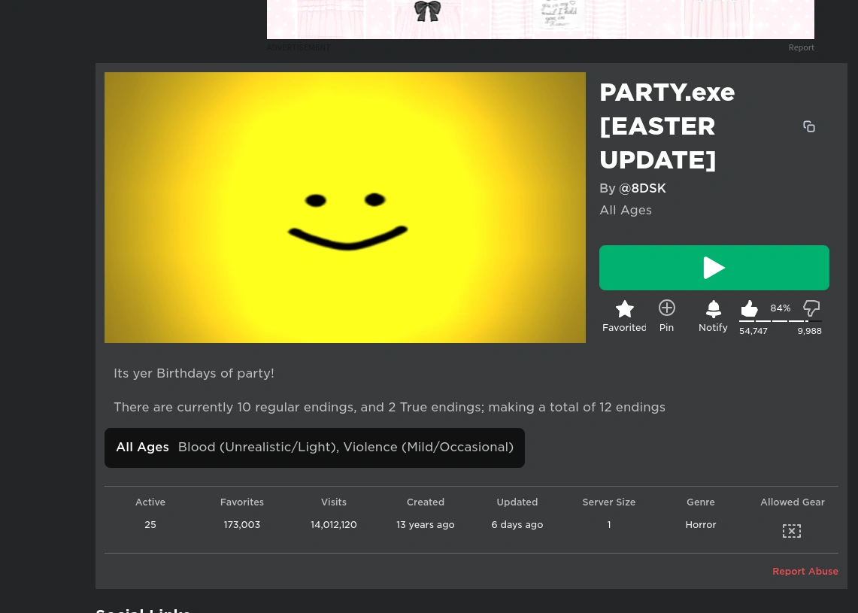
Task: Click the Report Abuse link
Action: [805, 571]
